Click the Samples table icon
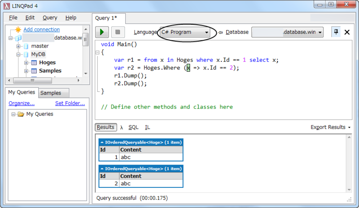Image resolution: width=359 pixels, height=208 pixels. pos(34,71)
